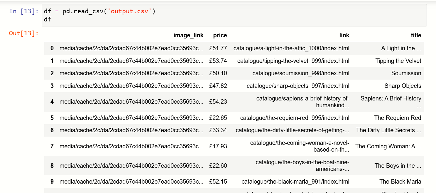Click the image_link column header

coord(188,36)
